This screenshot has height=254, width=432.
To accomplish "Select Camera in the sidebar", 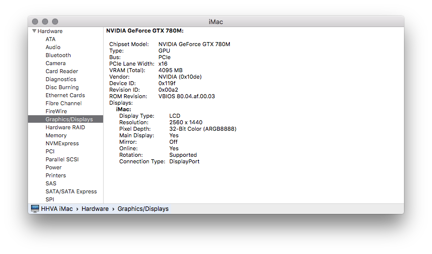I will pos(56,63).
